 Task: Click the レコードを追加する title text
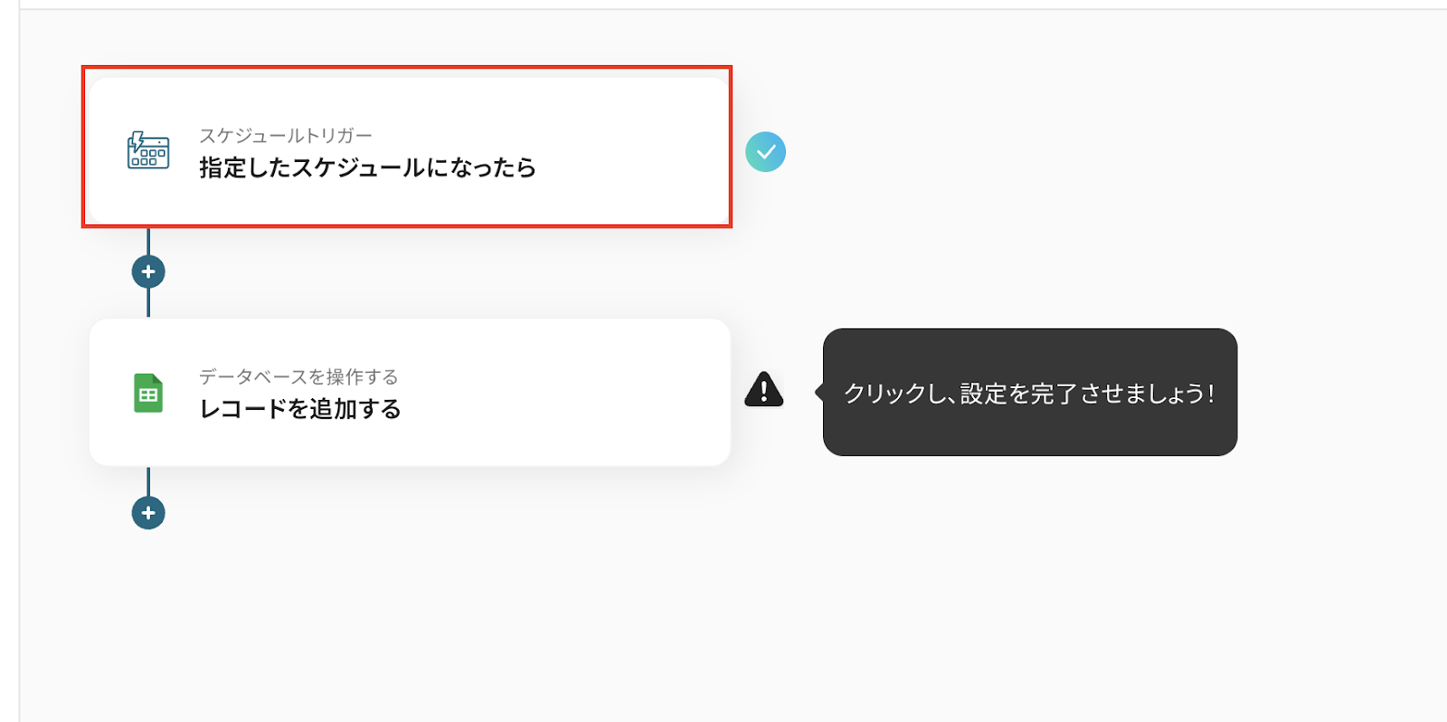[x=300, y=409]
